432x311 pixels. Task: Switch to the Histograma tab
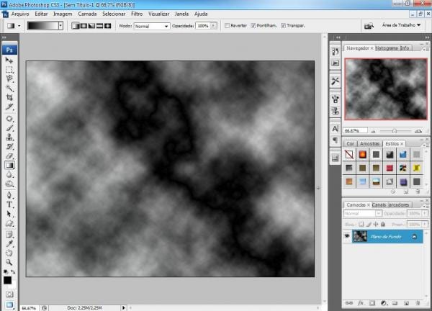pos(387,48)
